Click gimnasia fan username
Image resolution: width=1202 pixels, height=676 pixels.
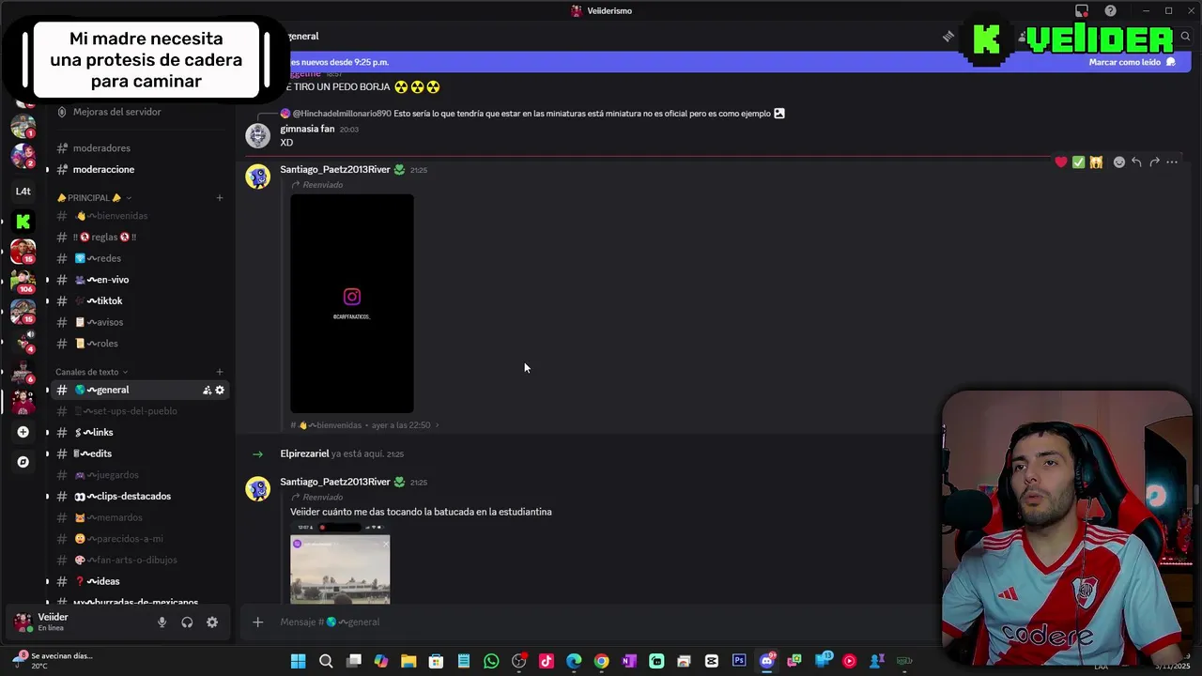pyautogui.click(x=307, y=129)
